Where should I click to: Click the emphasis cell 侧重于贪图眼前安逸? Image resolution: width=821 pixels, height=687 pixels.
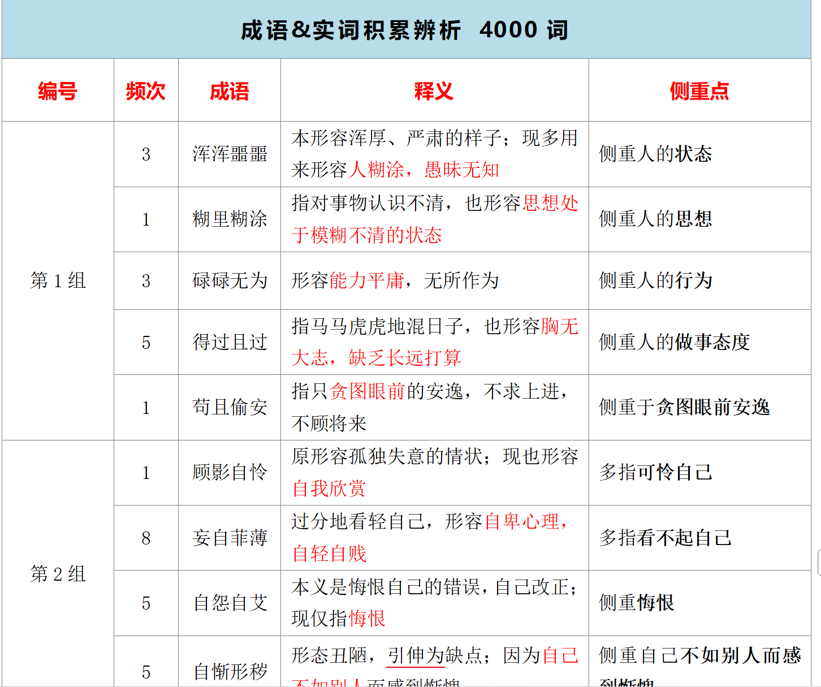699,407
